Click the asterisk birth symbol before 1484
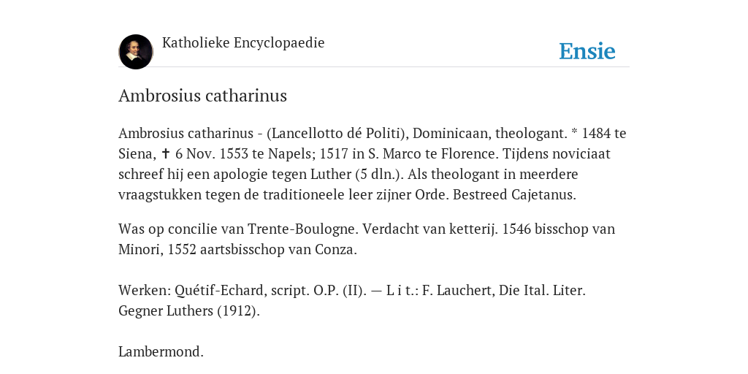The width and height of the screenshot is (748, 374). point(574,132)
